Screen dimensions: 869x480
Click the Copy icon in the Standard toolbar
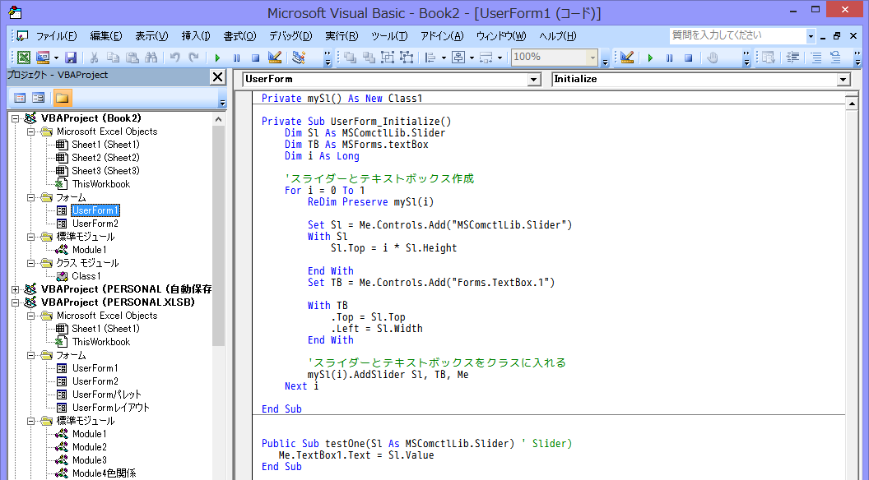(x=113, y=57)
